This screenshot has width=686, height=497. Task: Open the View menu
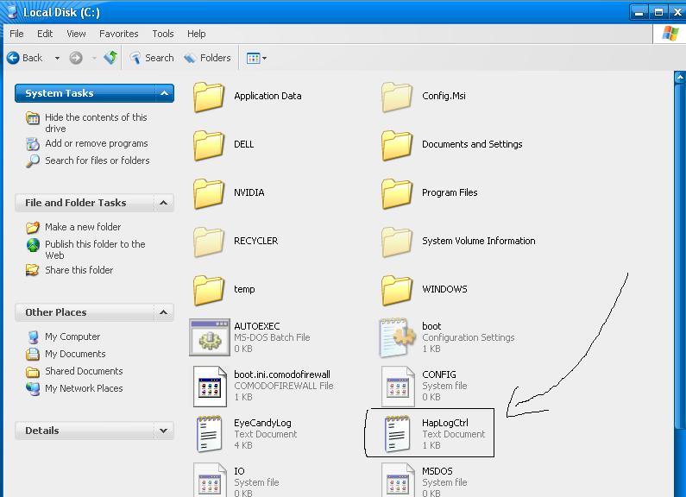point(76,34)
